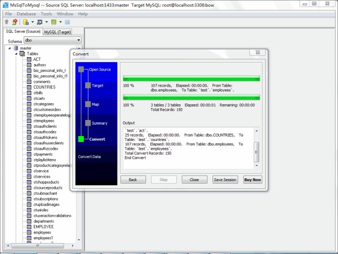
Task: Click tree panel scroll down arrow
Action: tap(79, 240)
